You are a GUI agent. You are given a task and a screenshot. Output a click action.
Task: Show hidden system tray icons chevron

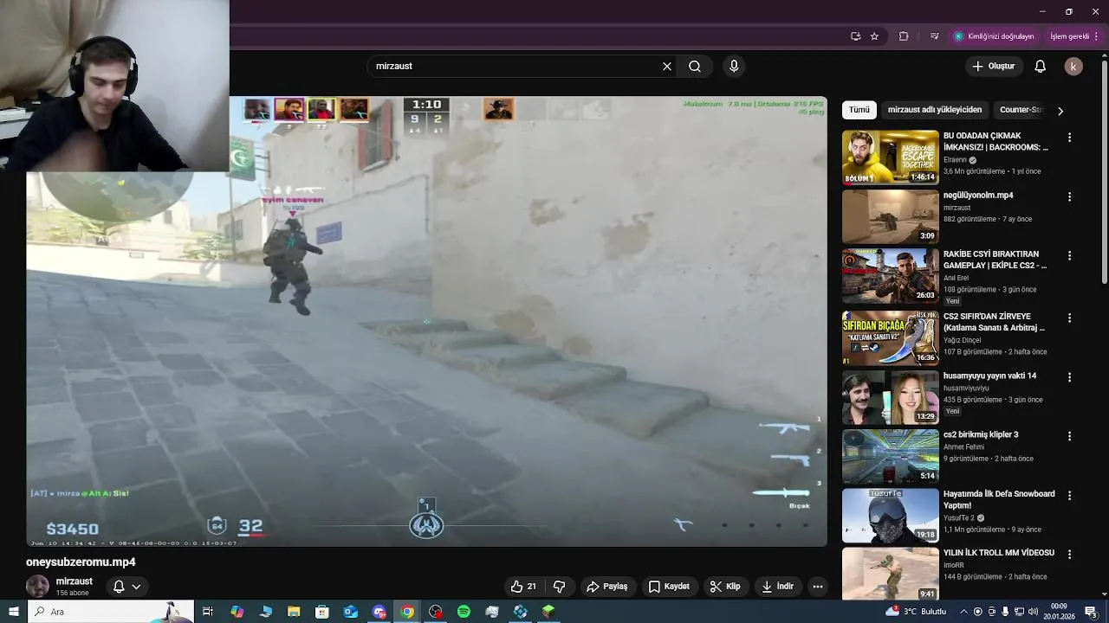click(963, 612)
